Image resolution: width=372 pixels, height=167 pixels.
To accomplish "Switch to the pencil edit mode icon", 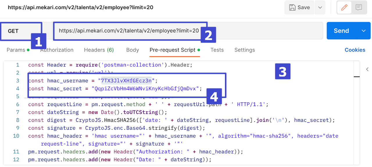I will (344, 8).
